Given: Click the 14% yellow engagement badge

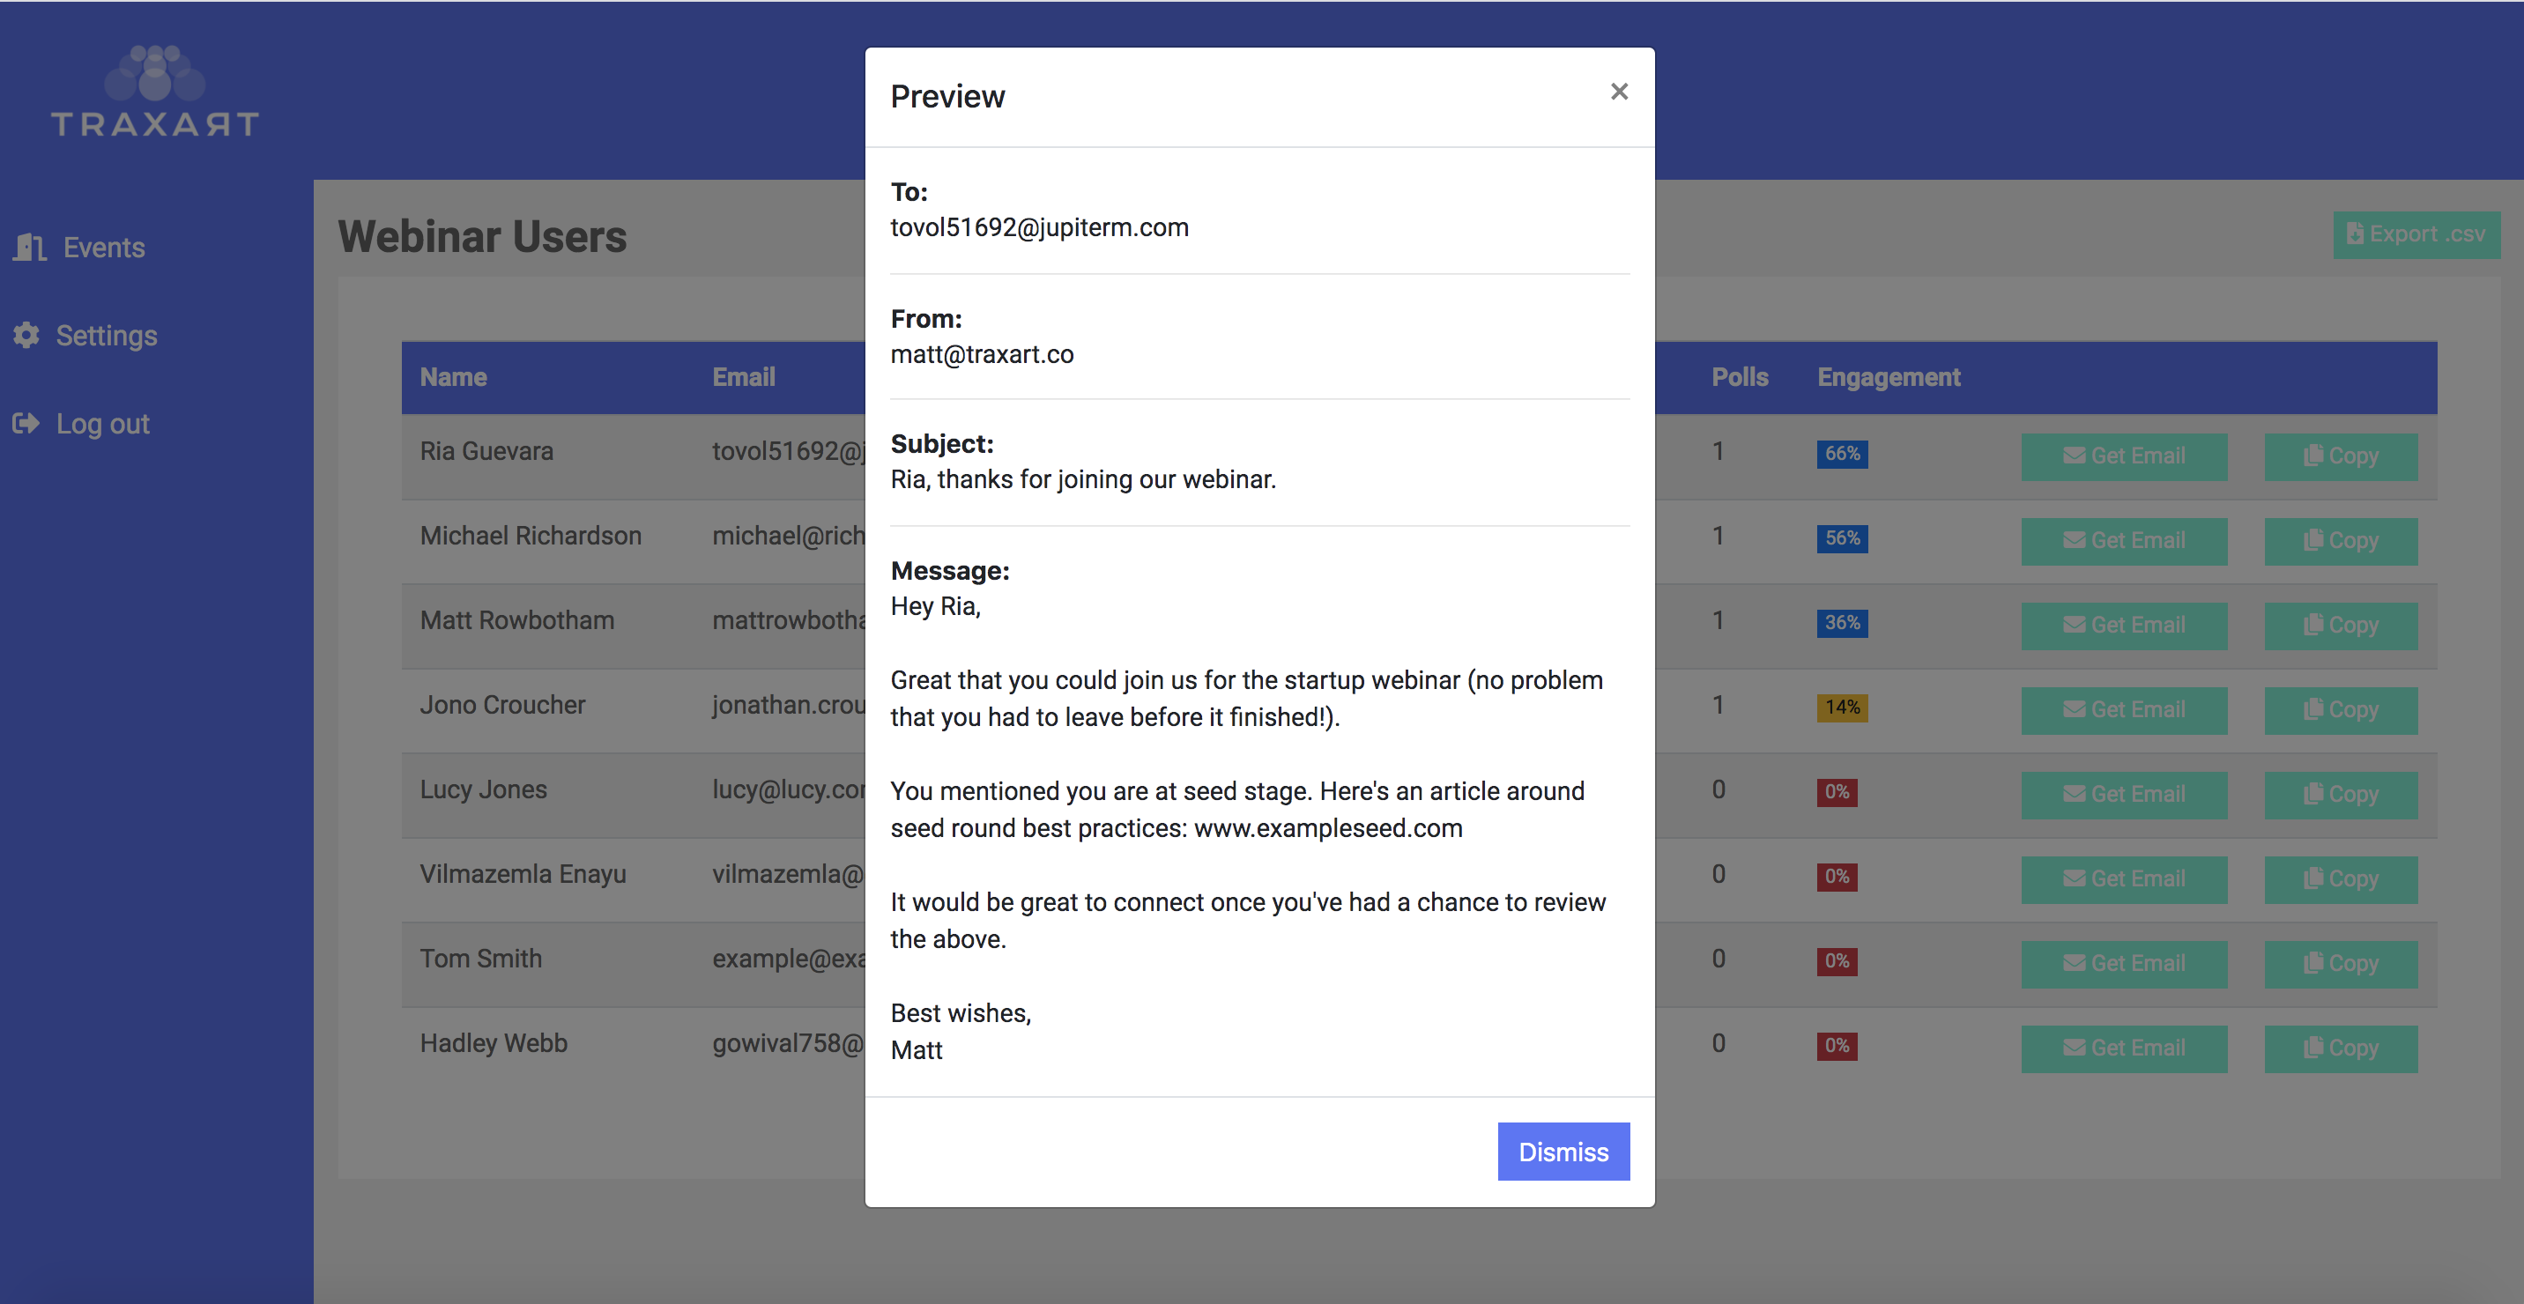Looking at the screenshot, I should [x=1841, y=708].
